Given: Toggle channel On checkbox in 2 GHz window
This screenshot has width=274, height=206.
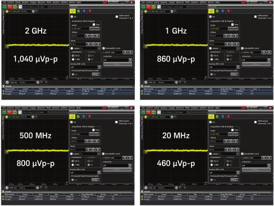Looking at the screenshot, I should [72, 17].
